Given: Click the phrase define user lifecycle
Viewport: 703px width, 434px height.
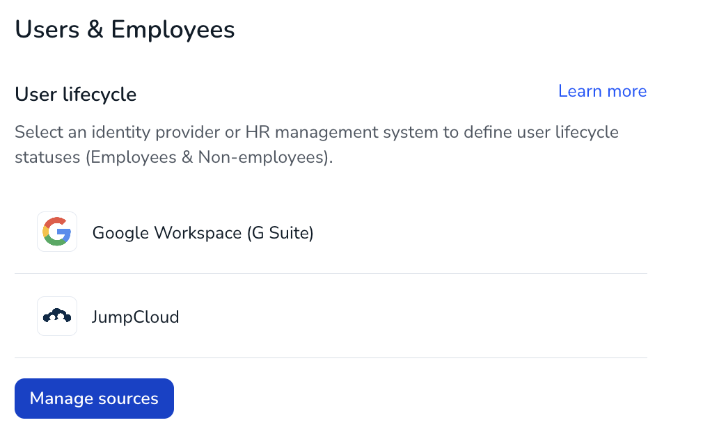Looking at the screenshot, I should [x=541, y=132].
